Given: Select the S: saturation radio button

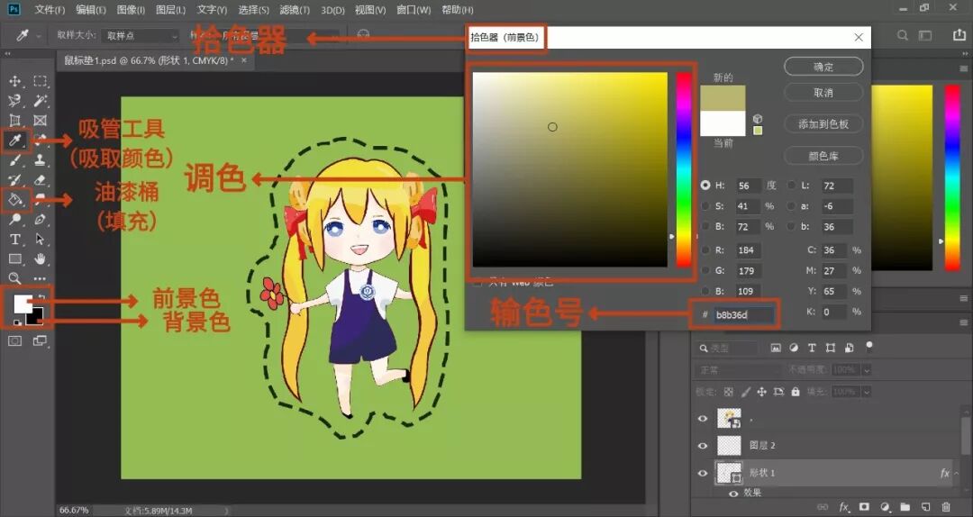Looking at the screenshot, I should pyautogui.click(x=705, y=206).
